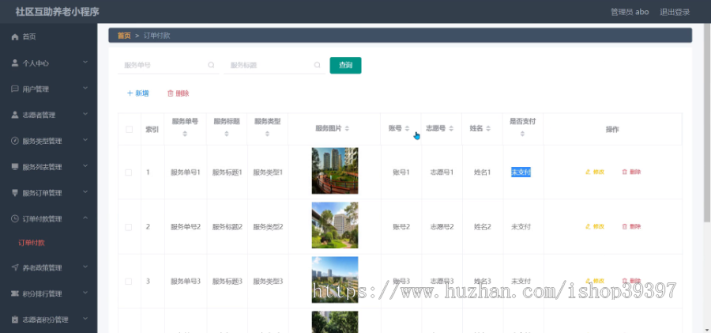The width and height of the screenshot is (711, 333).
Task: Click the clipboard icon beside 志愿者积分管理
Action: (x=14, y=320)
